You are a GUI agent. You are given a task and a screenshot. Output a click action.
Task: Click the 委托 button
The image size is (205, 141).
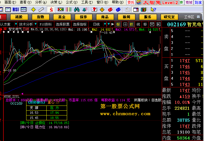pyautogui.click(x=131, y=2)
